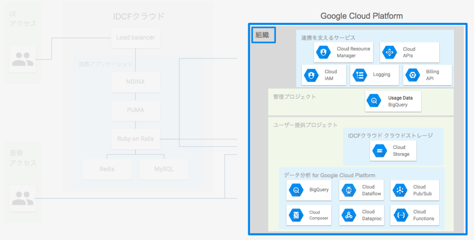The width and height of the screenshot is (474, 240).
Task: Select the 組織 label box
Action: tap(263, 35)
